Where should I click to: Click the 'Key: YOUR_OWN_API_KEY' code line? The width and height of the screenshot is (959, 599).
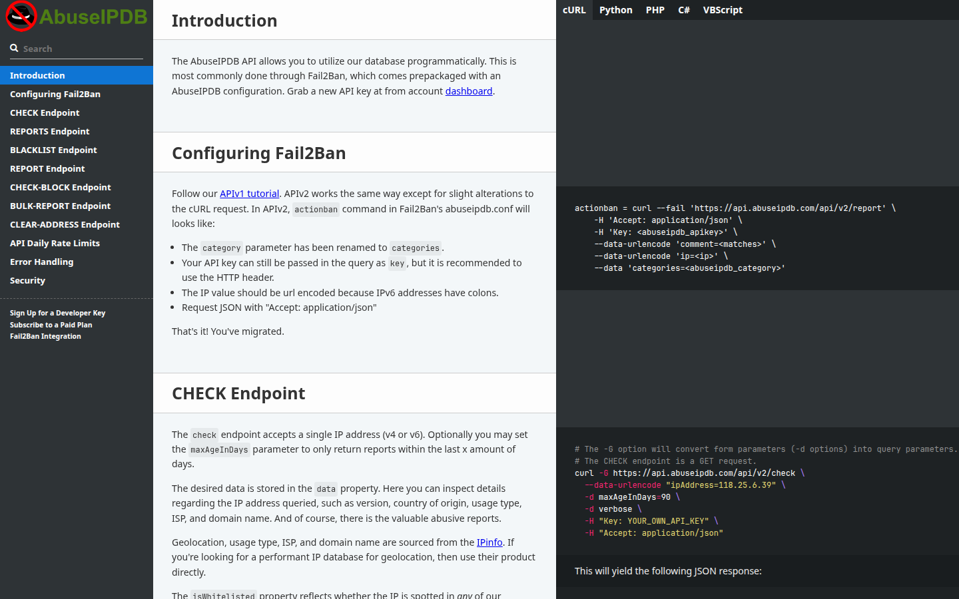coord(651,521)
